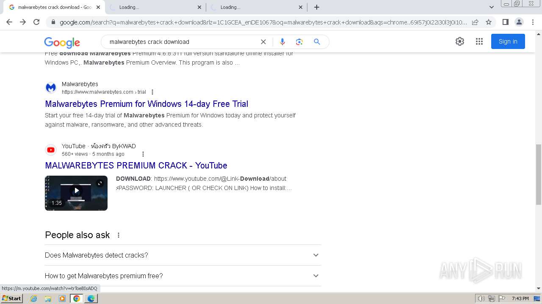Click the network tray icon
This screenshot has width=542, height=304.
coord(492,299)
